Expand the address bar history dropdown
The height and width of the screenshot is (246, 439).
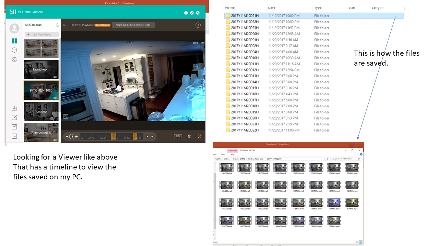coord(325,159)
